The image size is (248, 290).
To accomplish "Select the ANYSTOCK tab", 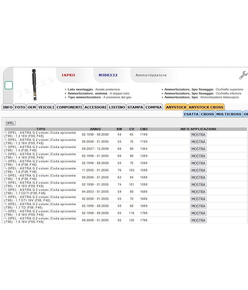I will point(176,107).
